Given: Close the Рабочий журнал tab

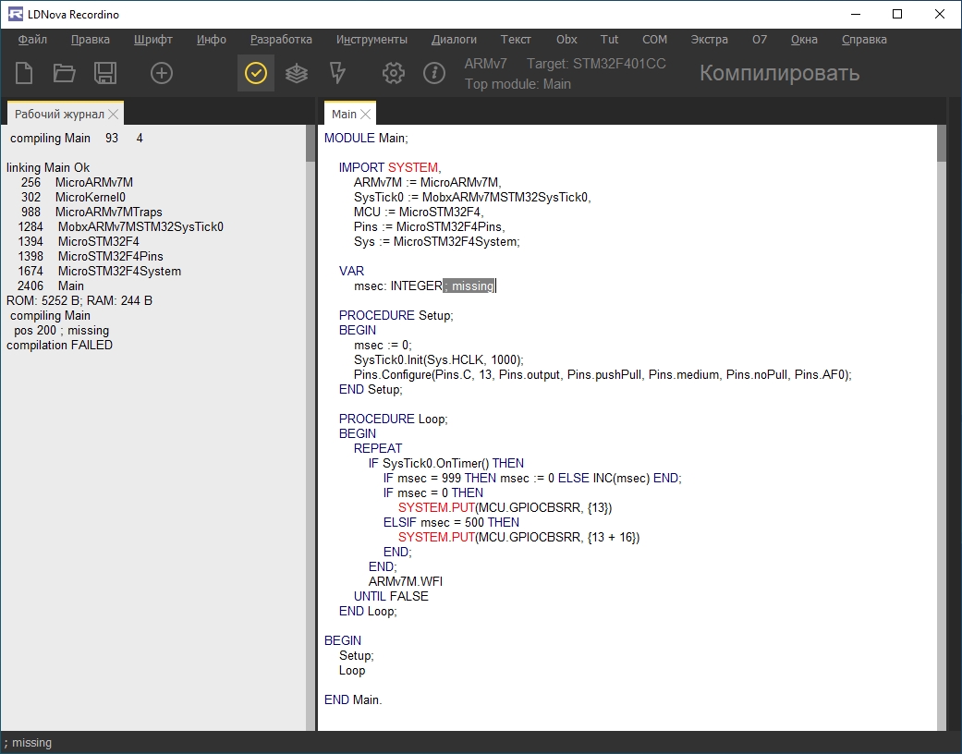Looking at the screenshot, I should (113, 115).
